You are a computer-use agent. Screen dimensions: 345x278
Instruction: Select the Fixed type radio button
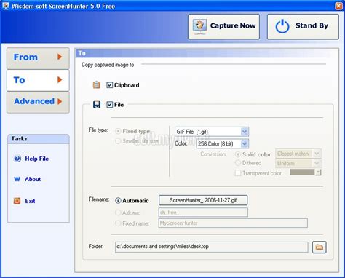coord(118,131)
